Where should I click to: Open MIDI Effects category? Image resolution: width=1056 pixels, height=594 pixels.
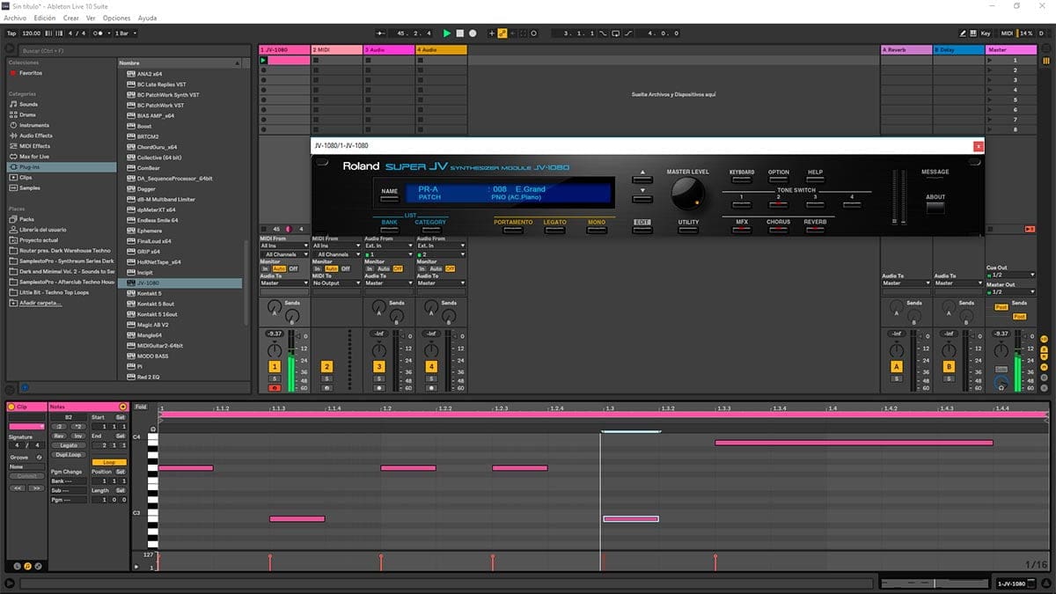tap(34, 146)
